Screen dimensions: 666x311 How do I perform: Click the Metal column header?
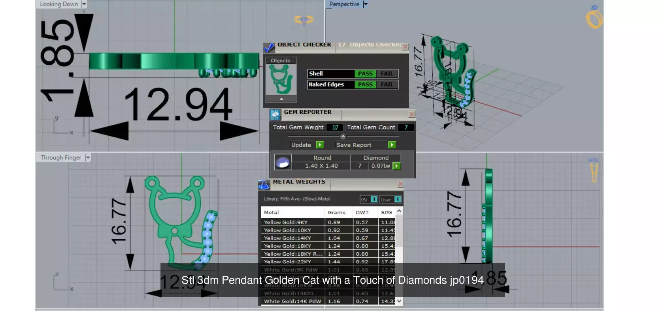pyautogui.click(x=293, y=212)
